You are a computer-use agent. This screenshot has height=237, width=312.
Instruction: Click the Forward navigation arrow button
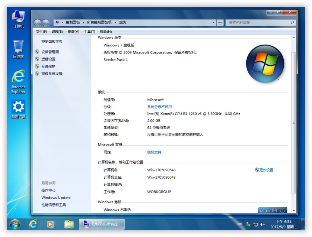click(x=45, y=23)
